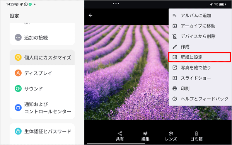Tap the Wi-Fi status bar icon
232x145 pixels.
[216, 4]
